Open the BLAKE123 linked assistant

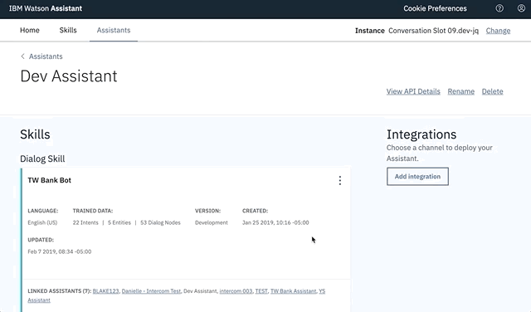click(105, 291)
